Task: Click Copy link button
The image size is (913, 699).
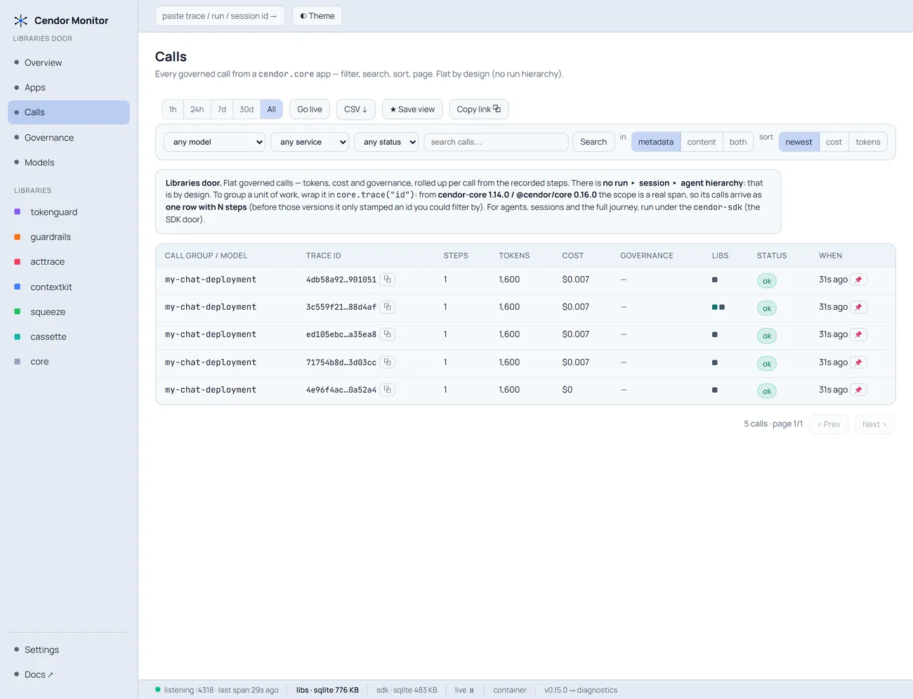Action: pos(478,109)
